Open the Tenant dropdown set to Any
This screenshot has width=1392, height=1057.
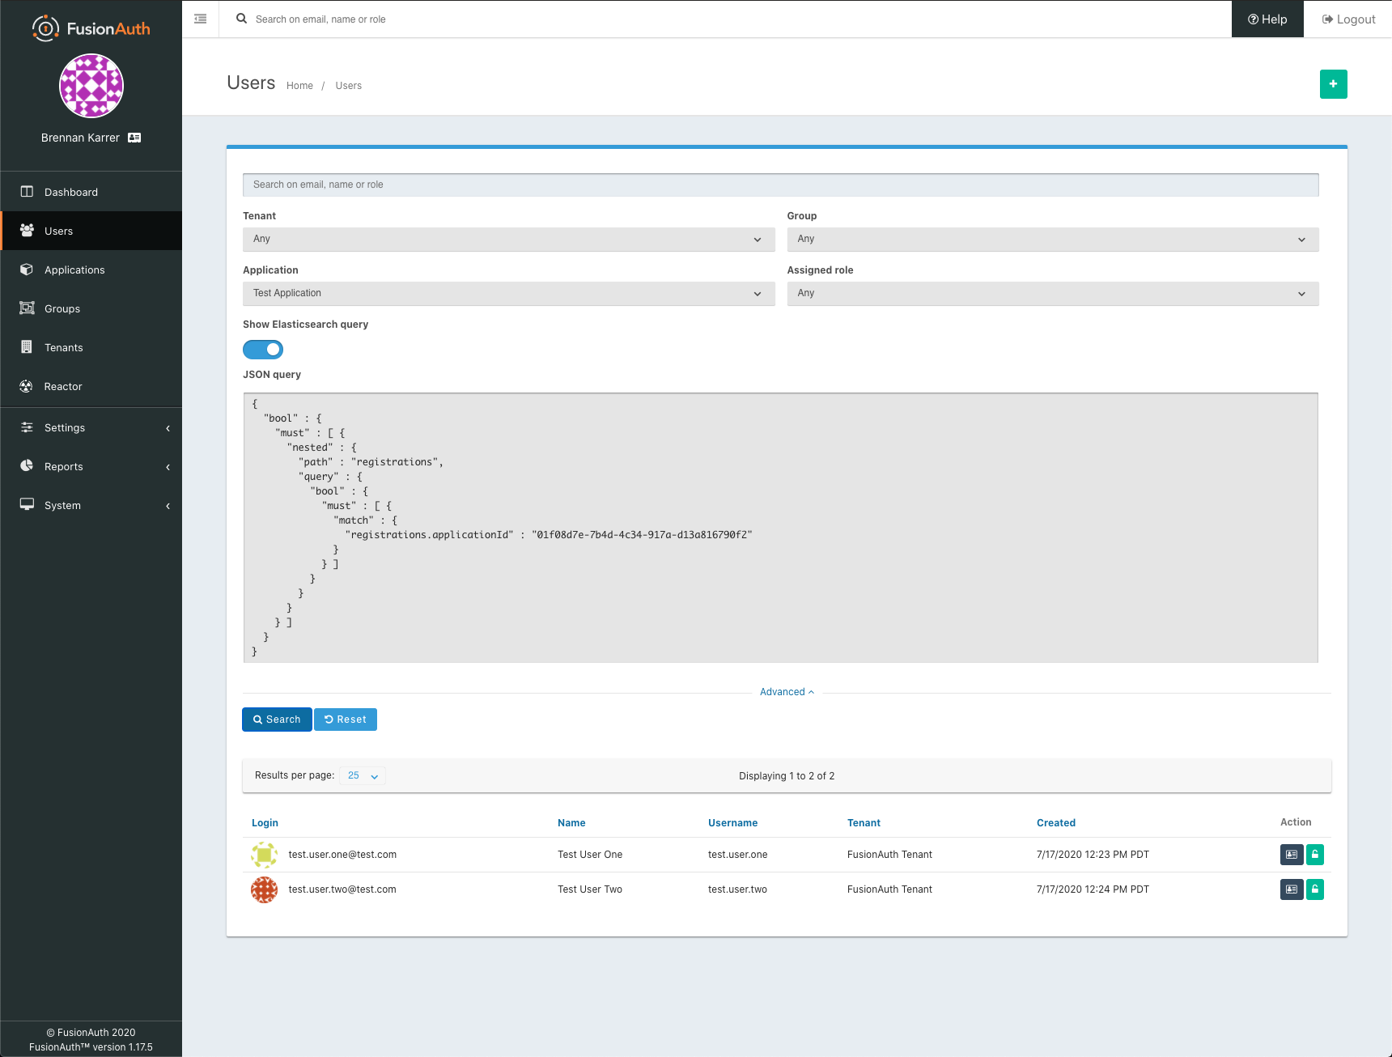pyautogui.click(x=508, y=239)
